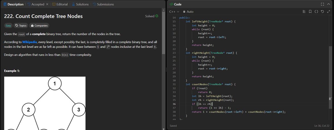
Task: Open the Submissions tab
Action: (103, 4)
